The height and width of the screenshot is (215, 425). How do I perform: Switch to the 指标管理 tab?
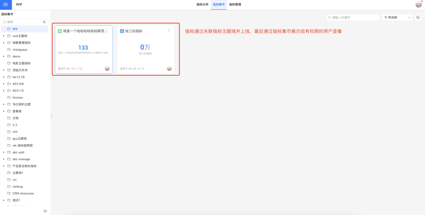pyautogui.click(x=235, y=5)
